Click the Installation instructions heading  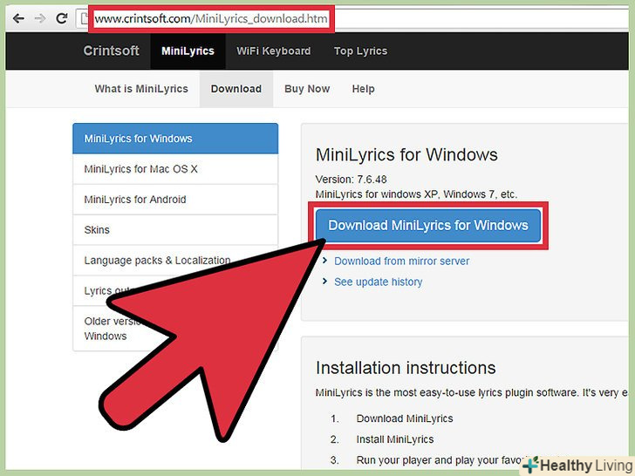pyautogui.click(x=406, y=368)
